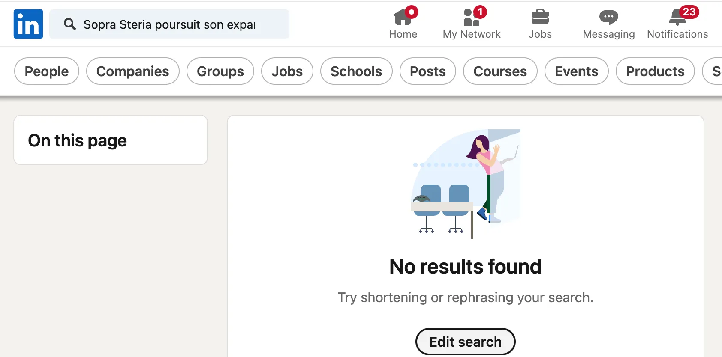Switch to the Courses filter
The width and height of the screenshot is (722, 357).
pos(500,71)
